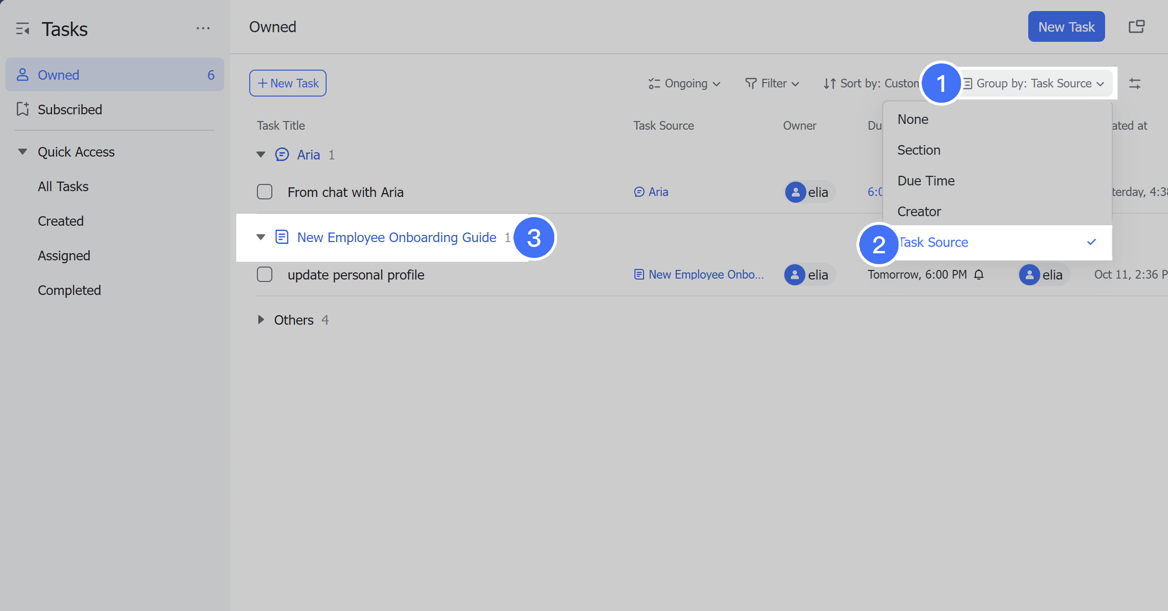Click the document icon before New Employee Onboarding Guide

[282, 237]
